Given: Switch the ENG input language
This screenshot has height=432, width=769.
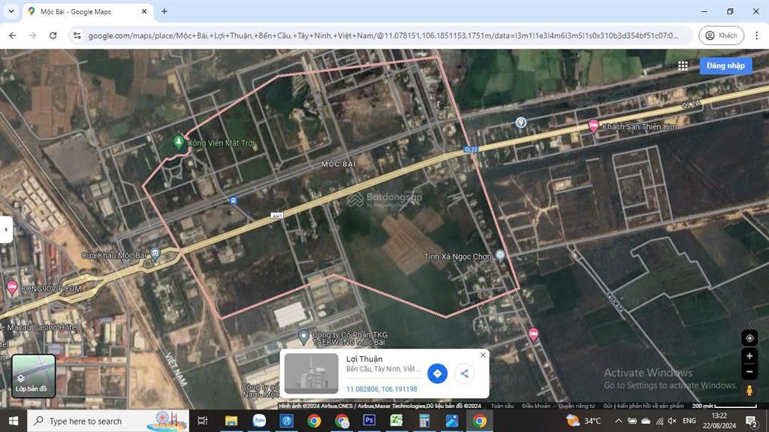Looking at the screenshot, I should click(689, 421).
